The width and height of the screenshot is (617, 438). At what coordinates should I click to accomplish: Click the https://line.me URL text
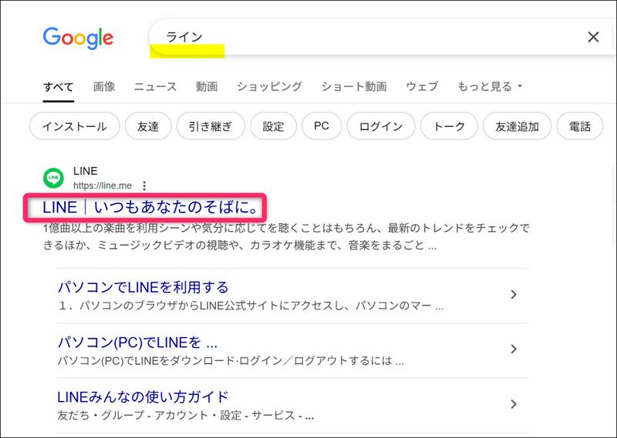pos(103,186)
